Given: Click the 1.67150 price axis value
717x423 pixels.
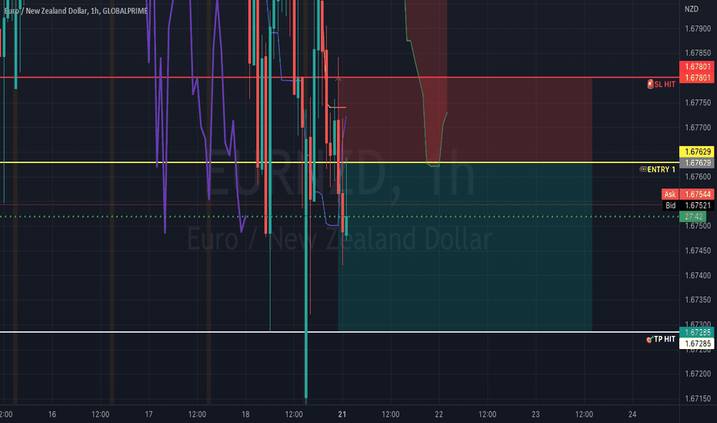Looking at the screenshot, I should [x=698, y=398].
